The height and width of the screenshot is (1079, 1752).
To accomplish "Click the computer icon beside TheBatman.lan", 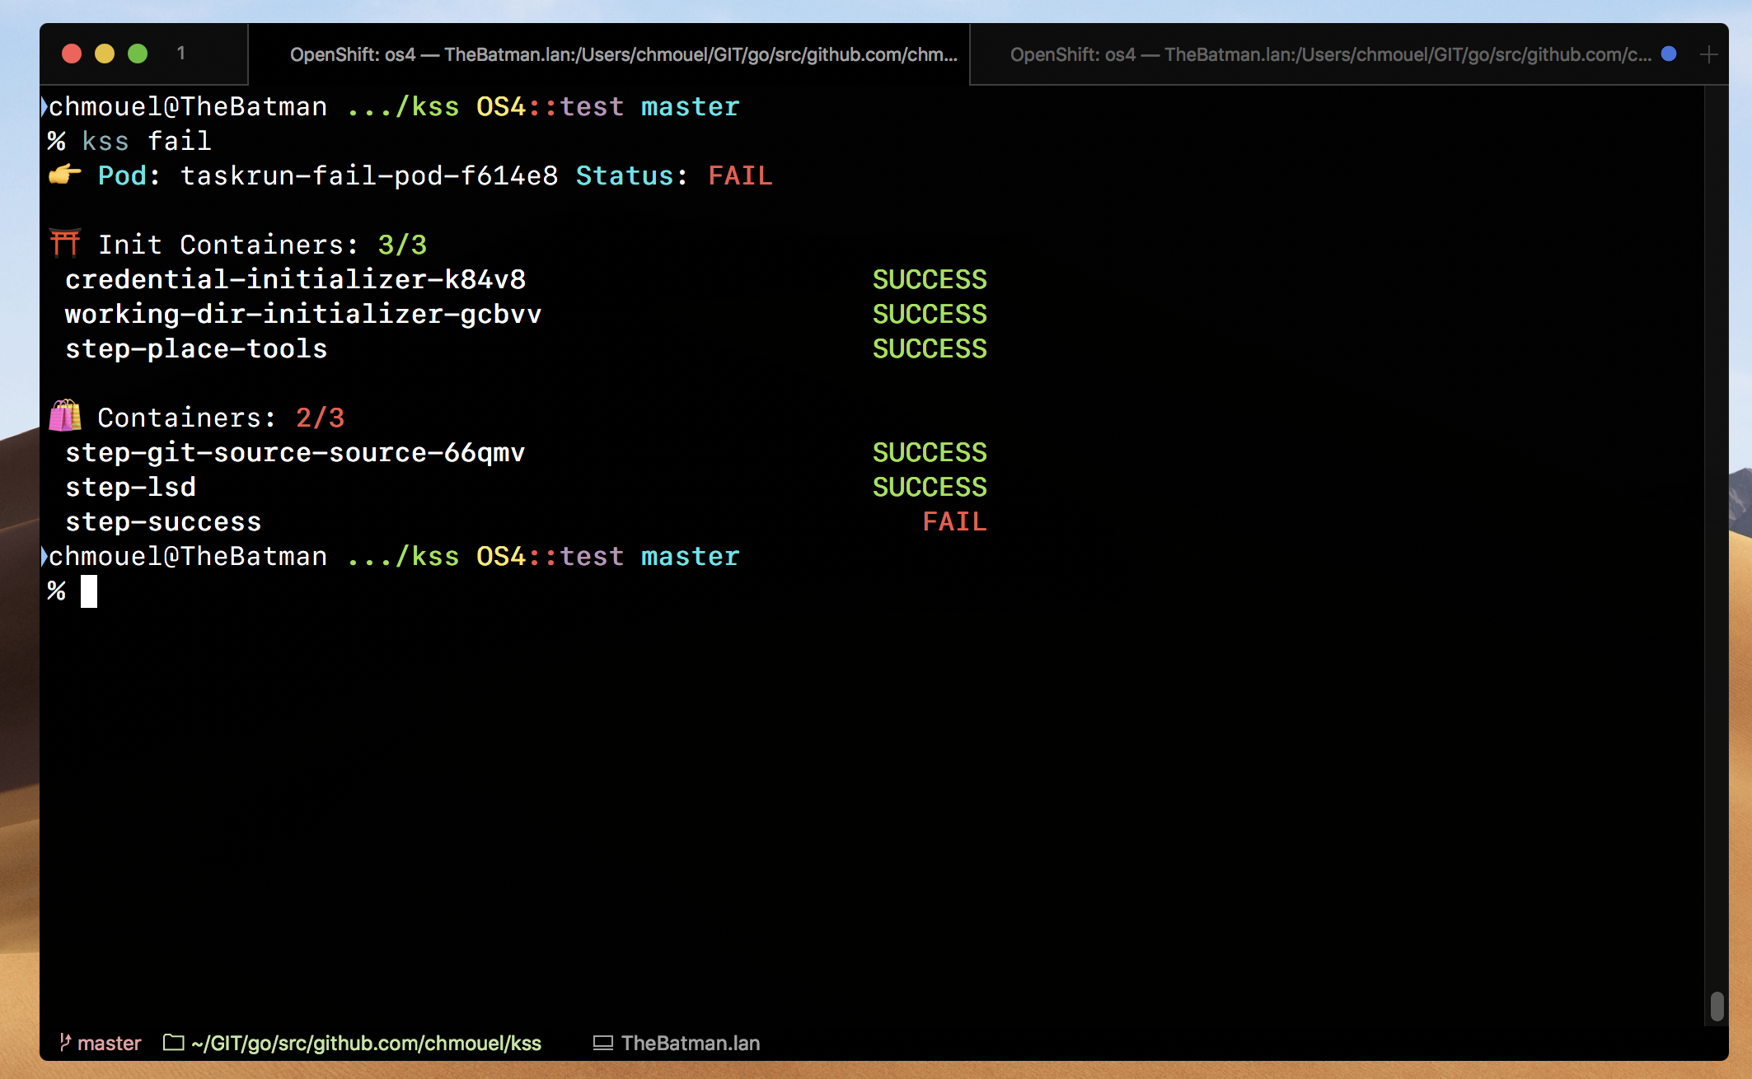I will click(603, 1043).
